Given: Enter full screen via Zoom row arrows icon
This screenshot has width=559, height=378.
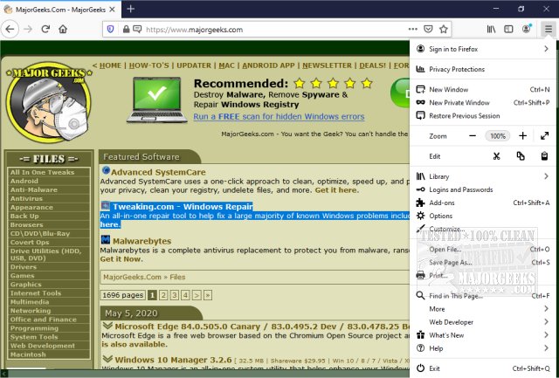Looking at the screenshot, I should tap(545, 136).
